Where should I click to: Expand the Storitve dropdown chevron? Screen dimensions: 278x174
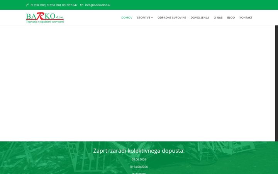pyautogui.click(x=152, y=17)
